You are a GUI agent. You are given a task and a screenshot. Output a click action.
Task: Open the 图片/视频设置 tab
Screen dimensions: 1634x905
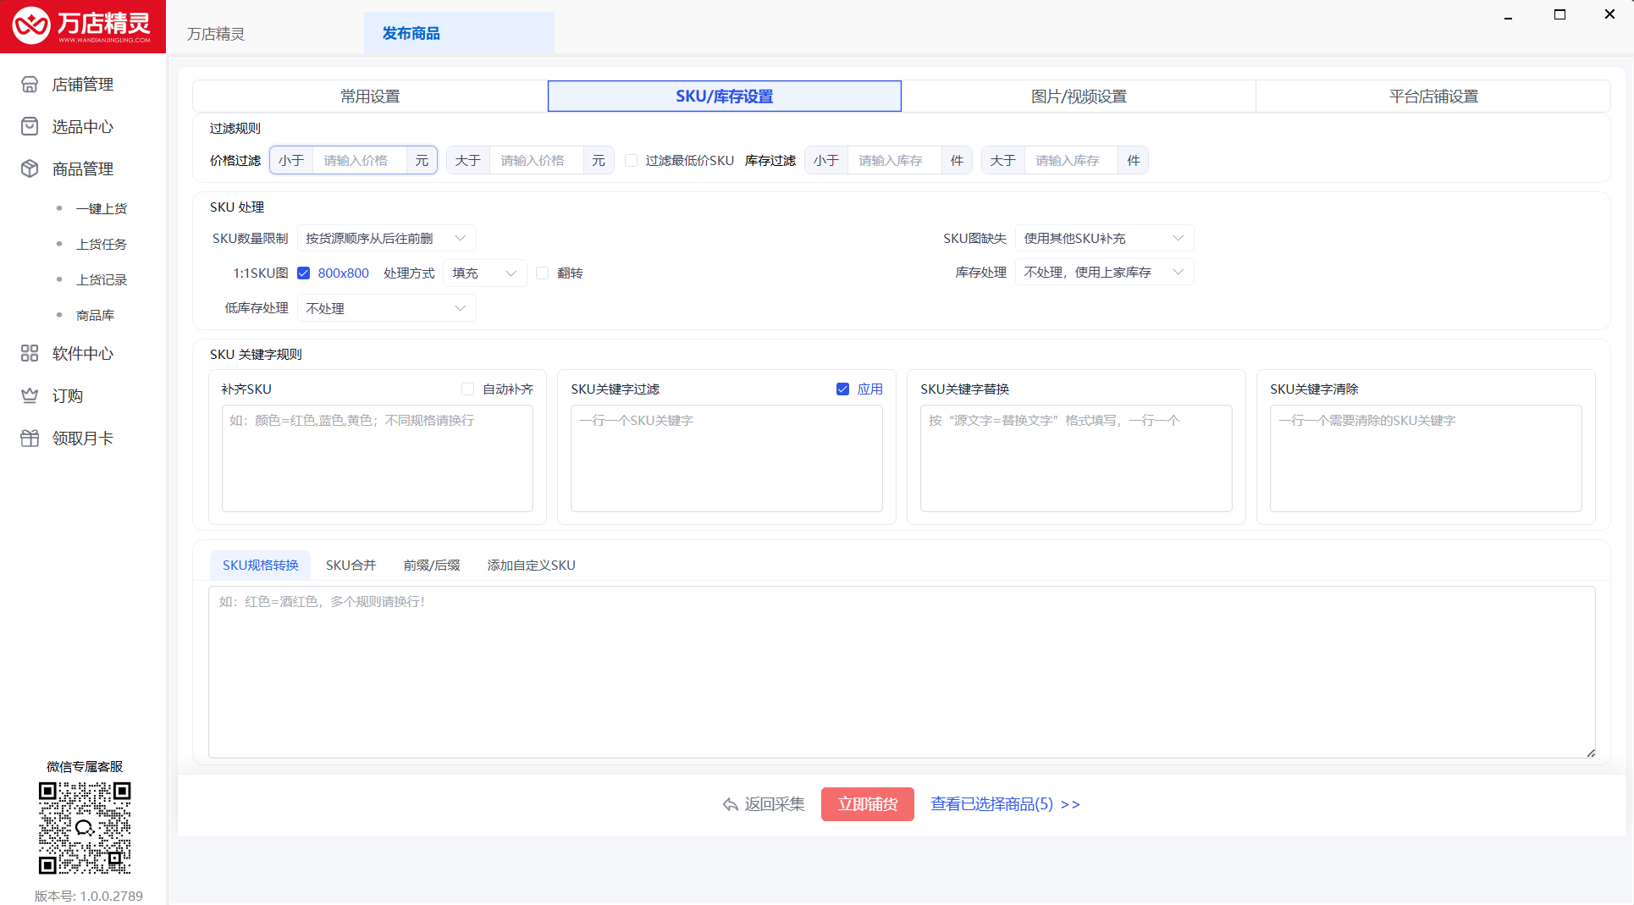(1079, 97)
